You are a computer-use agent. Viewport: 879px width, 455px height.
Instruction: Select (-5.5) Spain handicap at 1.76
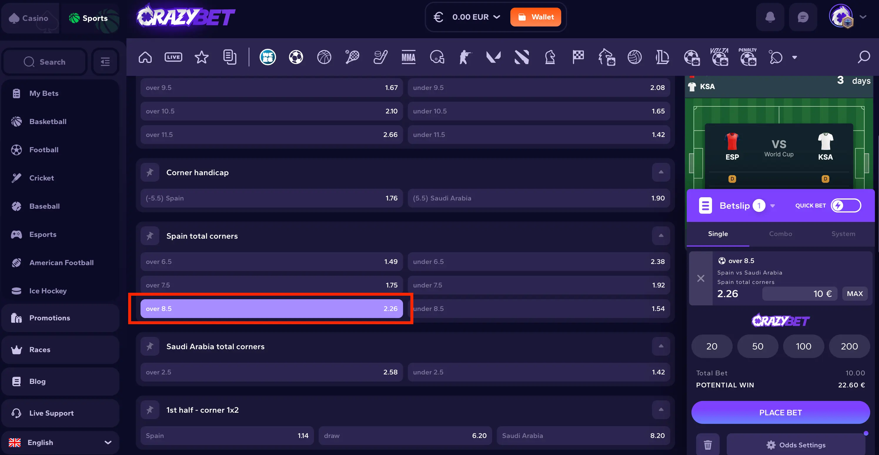[272, 198]
